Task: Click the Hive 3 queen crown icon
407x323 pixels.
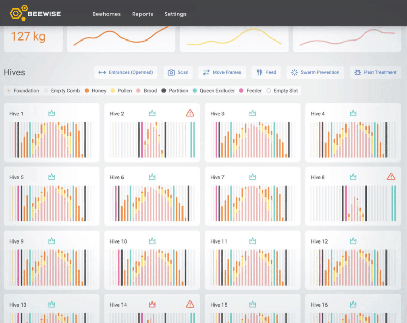Action: tap(253, 113)
